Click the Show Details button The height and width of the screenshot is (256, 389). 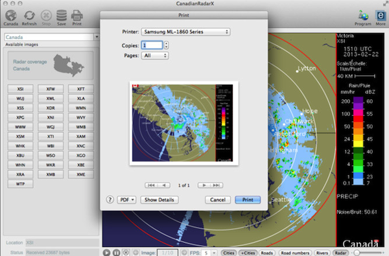(x=159, y=200)
